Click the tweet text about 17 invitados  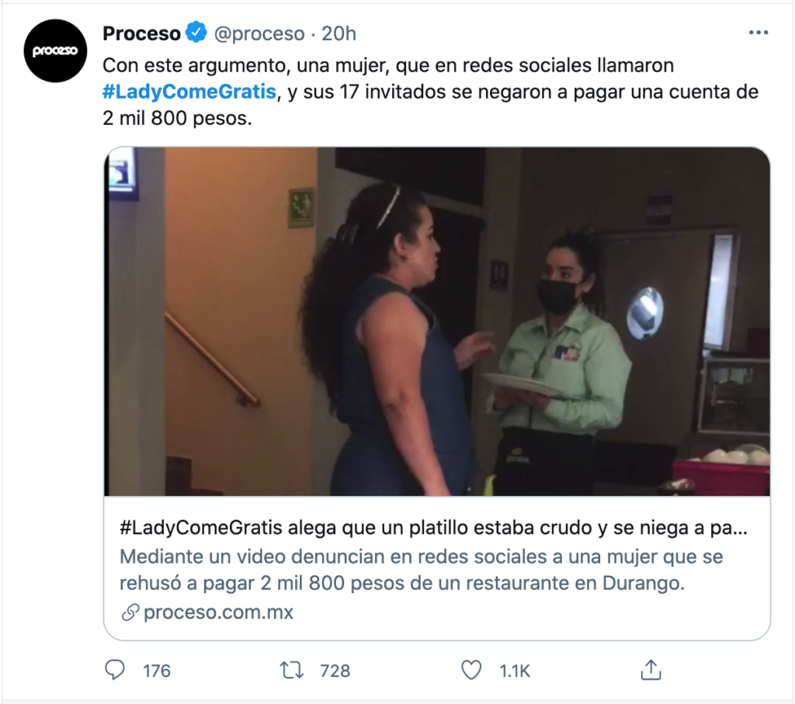pyautogui.click(x=430, y=92)
